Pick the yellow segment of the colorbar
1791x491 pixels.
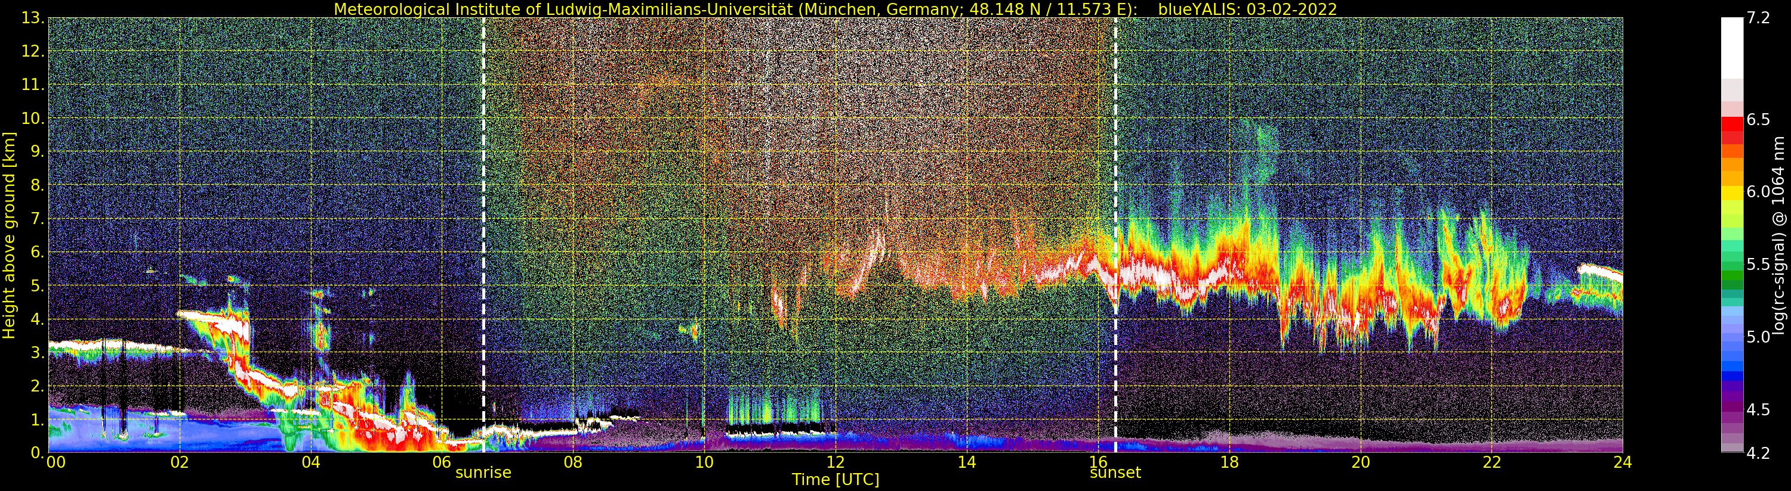click(x=1732, y=192)
